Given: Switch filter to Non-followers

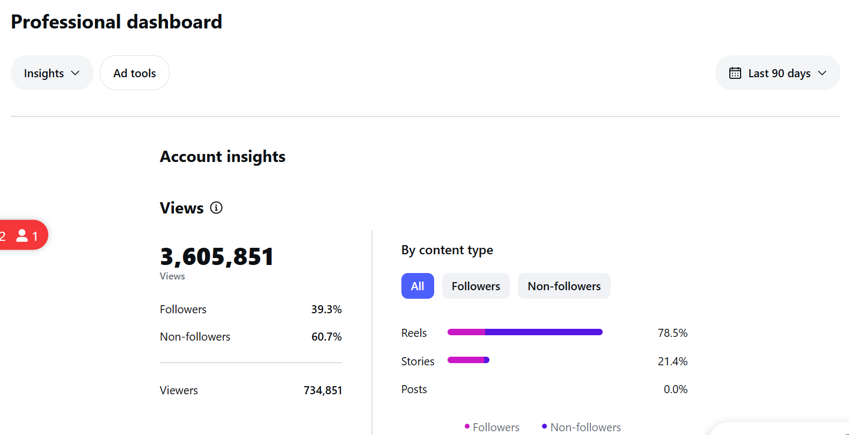Looking at the screenshot, I should 564,286.
